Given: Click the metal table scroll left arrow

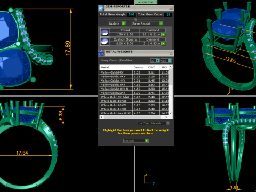Looking at the screenshot, I should click(102, 117).
